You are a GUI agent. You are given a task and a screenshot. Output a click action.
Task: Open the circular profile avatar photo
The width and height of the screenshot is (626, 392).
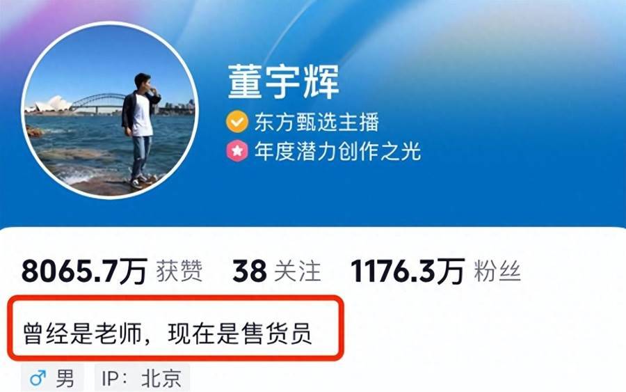tap(110, 110)
